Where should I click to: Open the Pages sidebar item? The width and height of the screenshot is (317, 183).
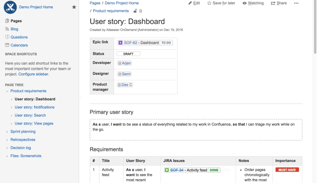[x=16, y=21]
